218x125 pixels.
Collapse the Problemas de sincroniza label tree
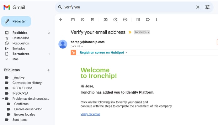[3, 99]
